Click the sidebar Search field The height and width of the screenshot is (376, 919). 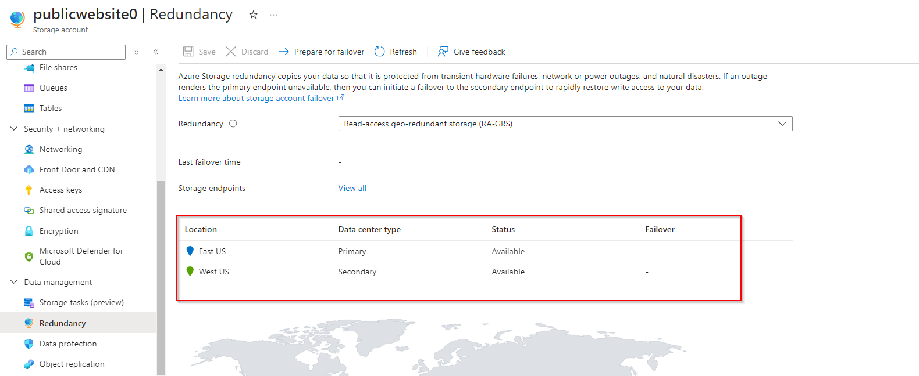[x=70, y=52]
